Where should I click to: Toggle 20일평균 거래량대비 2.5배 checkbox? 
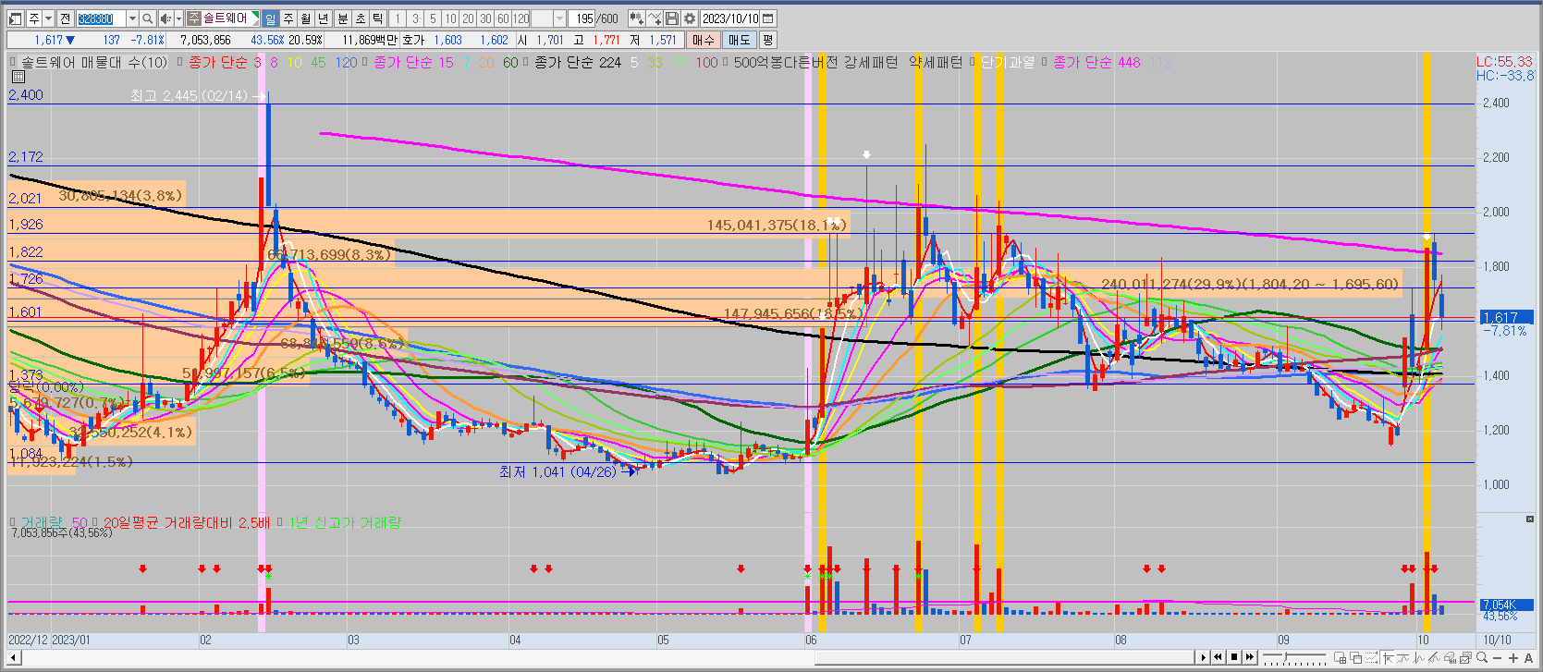tap(95, 522)
